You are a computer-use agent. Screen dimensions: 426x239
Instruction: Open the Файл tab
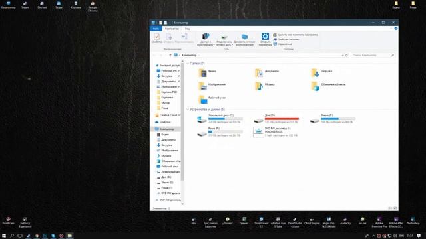pyautogui.click(x=156, y=29)
